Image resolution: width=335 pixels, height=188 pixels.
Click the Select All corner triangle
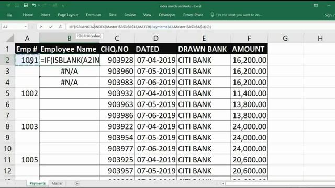[x=10, y=38]
